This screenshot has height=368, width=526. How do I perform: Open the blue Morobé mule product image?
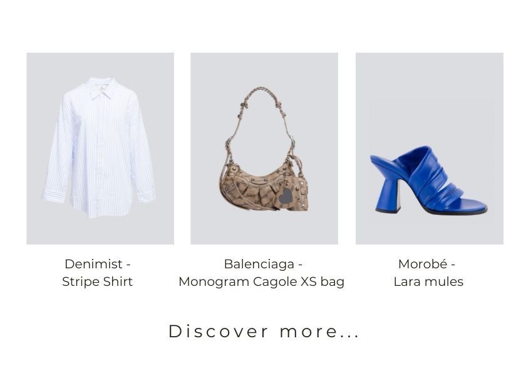(430, 149)
